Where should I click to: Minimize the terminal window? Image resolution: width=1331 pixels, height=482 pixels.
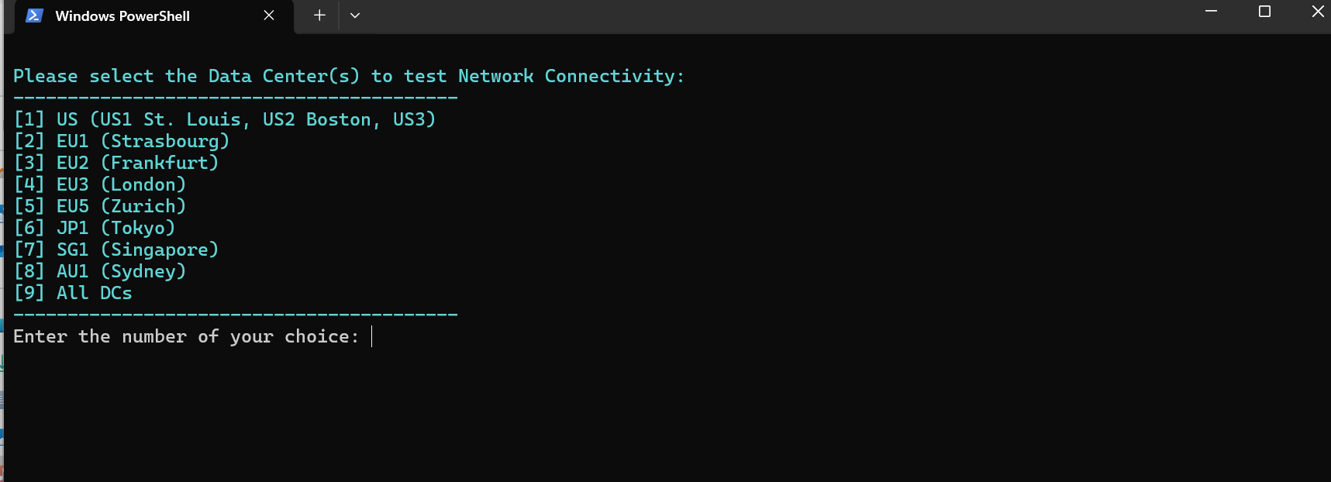tap(1211, 12)
